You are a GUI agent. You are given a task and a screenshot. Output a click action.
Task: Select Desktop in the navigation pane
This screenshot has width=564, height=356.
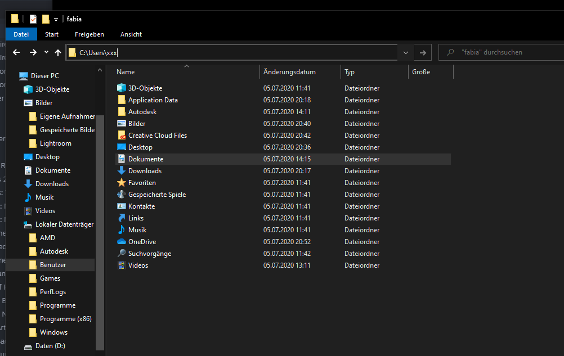[x=47, y=157]
